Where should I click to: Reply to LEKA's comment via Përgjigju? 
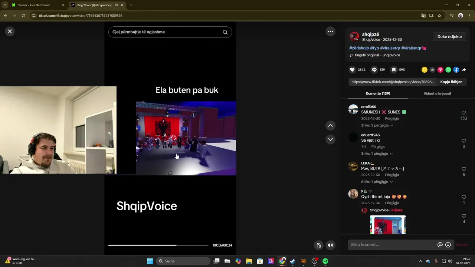(392, 175)
